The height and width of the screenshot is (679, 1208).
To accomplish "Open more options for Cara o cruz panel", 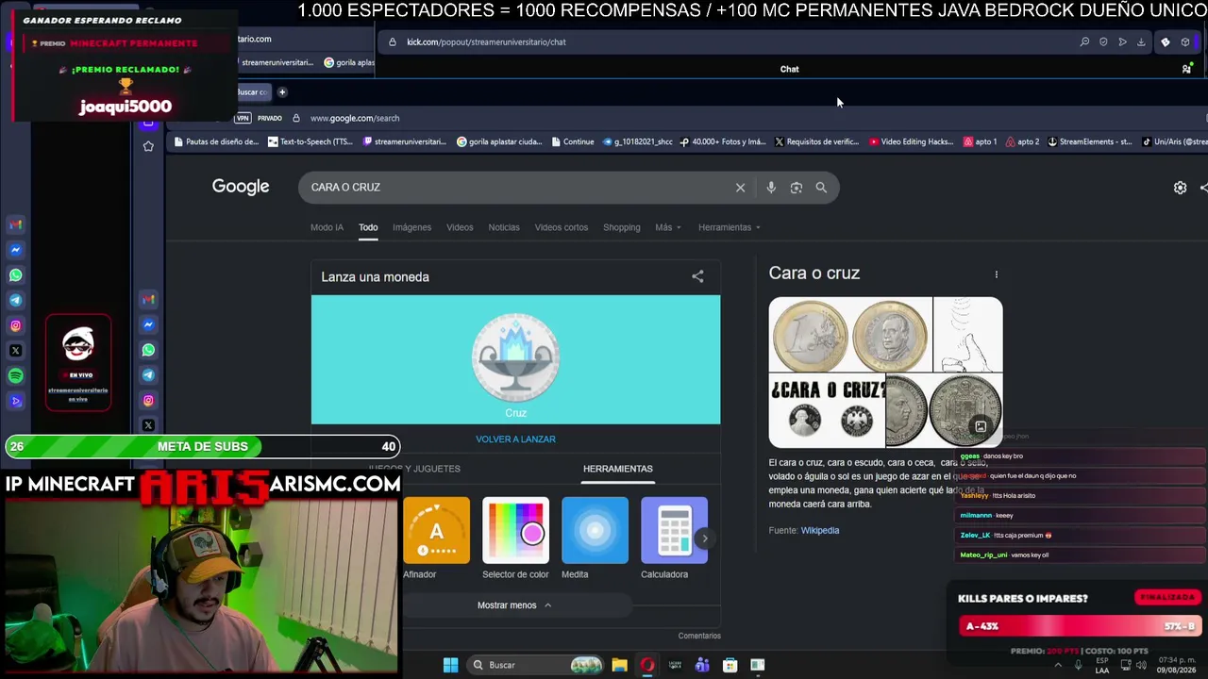I will [997, 274].
